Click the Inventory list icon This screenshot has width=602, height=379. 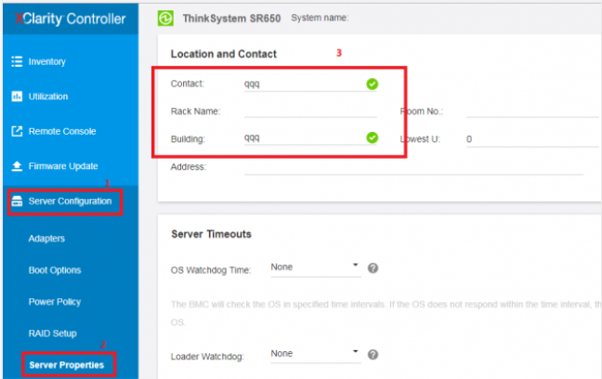[x=17, y=61]
